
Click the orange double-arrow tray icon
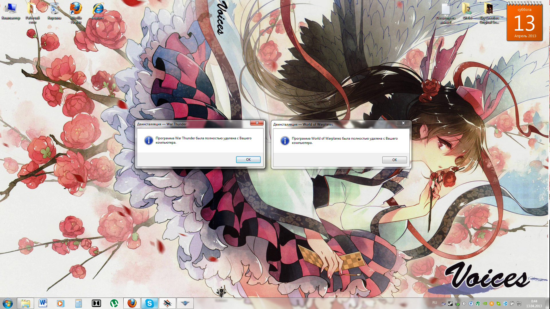pos(492,304)
